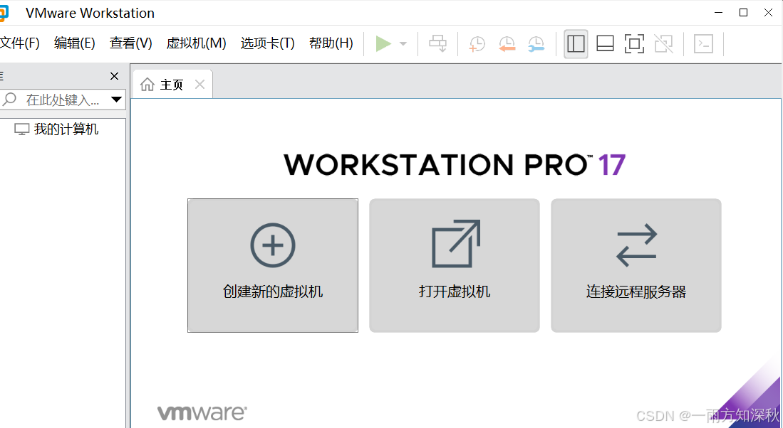Click the full screen mode icon
Viewport: 783px width, 428px height.
[634, 44]
